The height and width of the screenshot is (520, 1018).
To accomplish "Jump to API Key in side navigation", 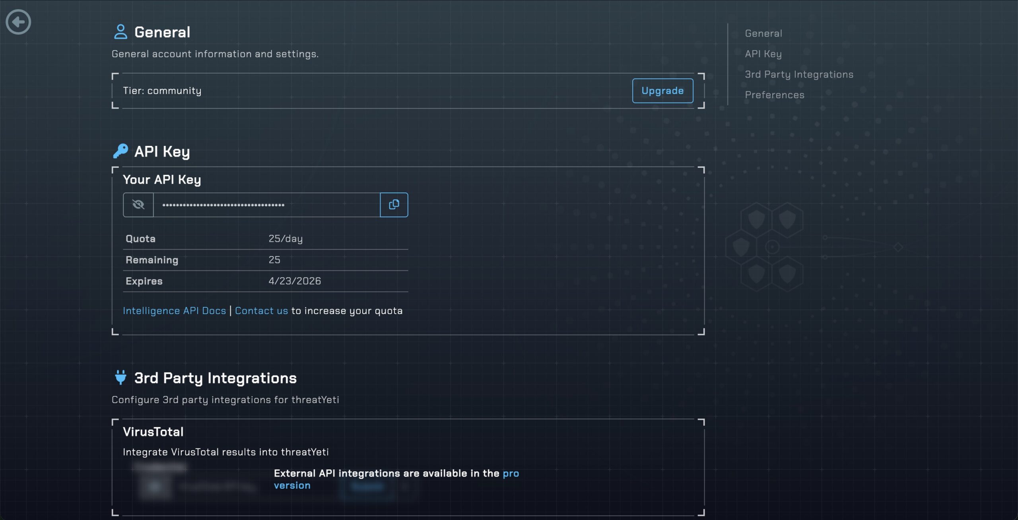I will click(x=763, y=54).
